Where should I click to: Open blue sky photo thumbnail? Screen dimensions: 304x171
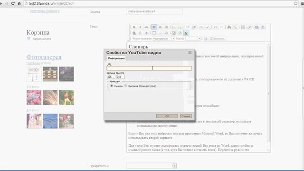[50, 121]
